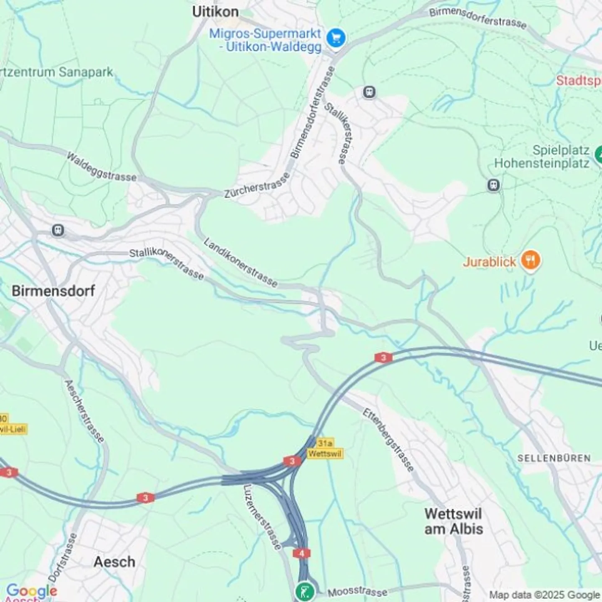Select transit stop icon below Spielplatz Hohensteinplatz

coord(494,185)
